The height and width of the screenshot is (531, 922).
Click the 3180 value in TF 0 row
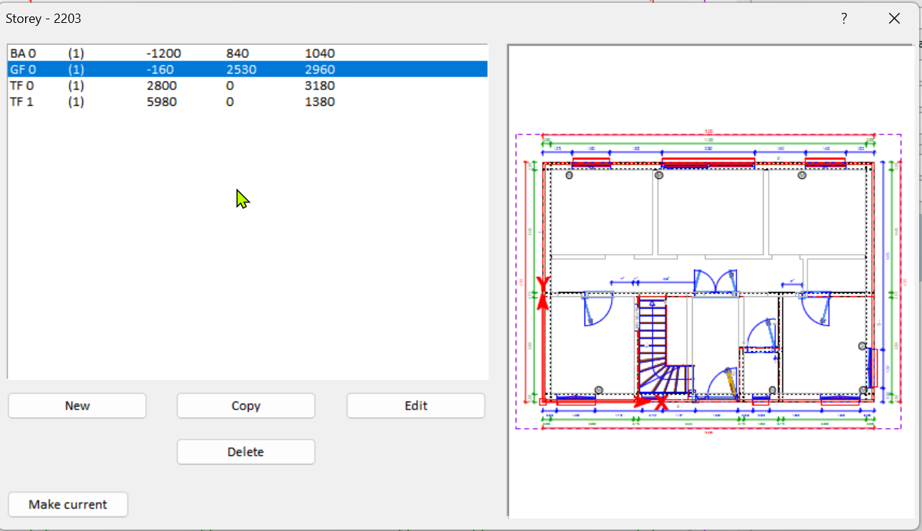(320, 86)
